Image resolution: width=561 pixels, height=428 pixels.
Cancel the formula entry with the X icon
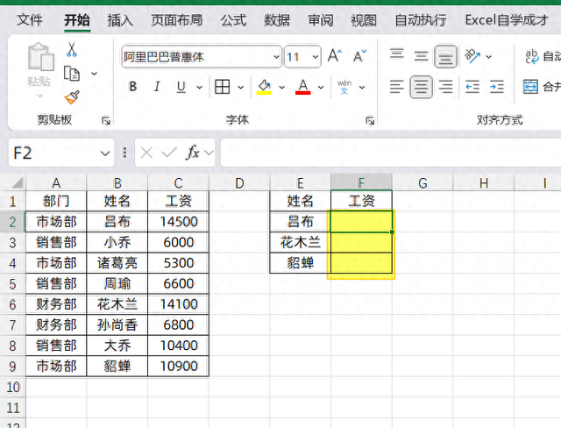tap(146, 153)
